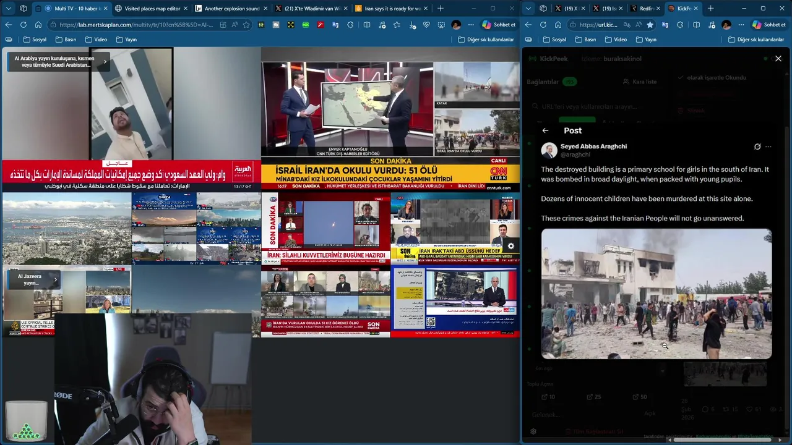Open read aloud in left address bar
This screenshot has height=445, width=792.
235,25
